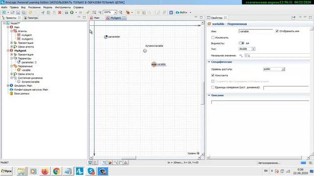Collapse the Описание section

[209, 95]
